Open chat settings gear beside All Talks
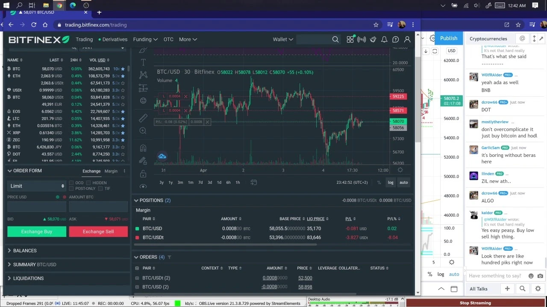 tap(538, 289)
